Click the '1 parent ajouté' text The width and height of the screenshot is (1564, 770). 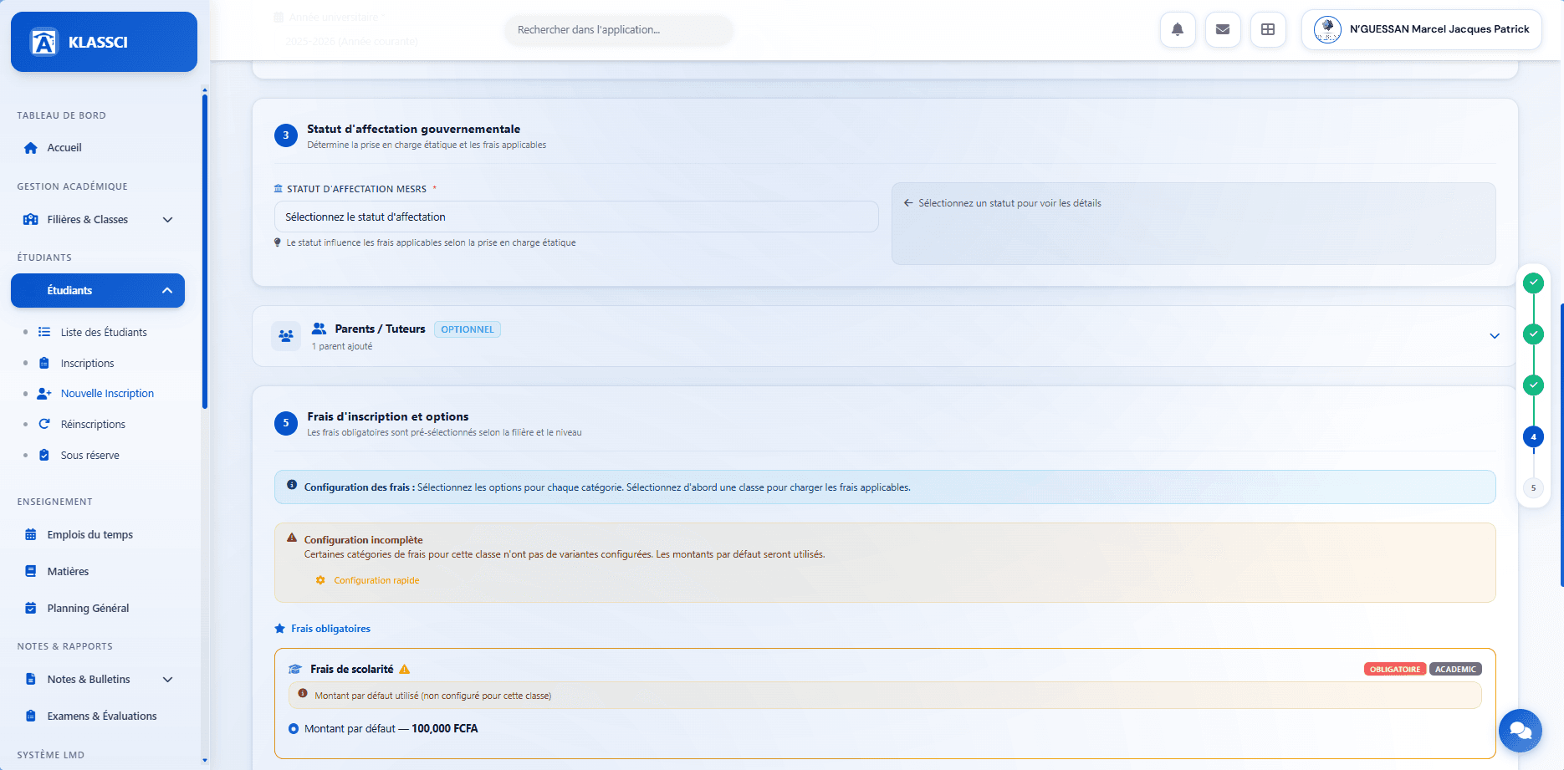pos(342,346)
